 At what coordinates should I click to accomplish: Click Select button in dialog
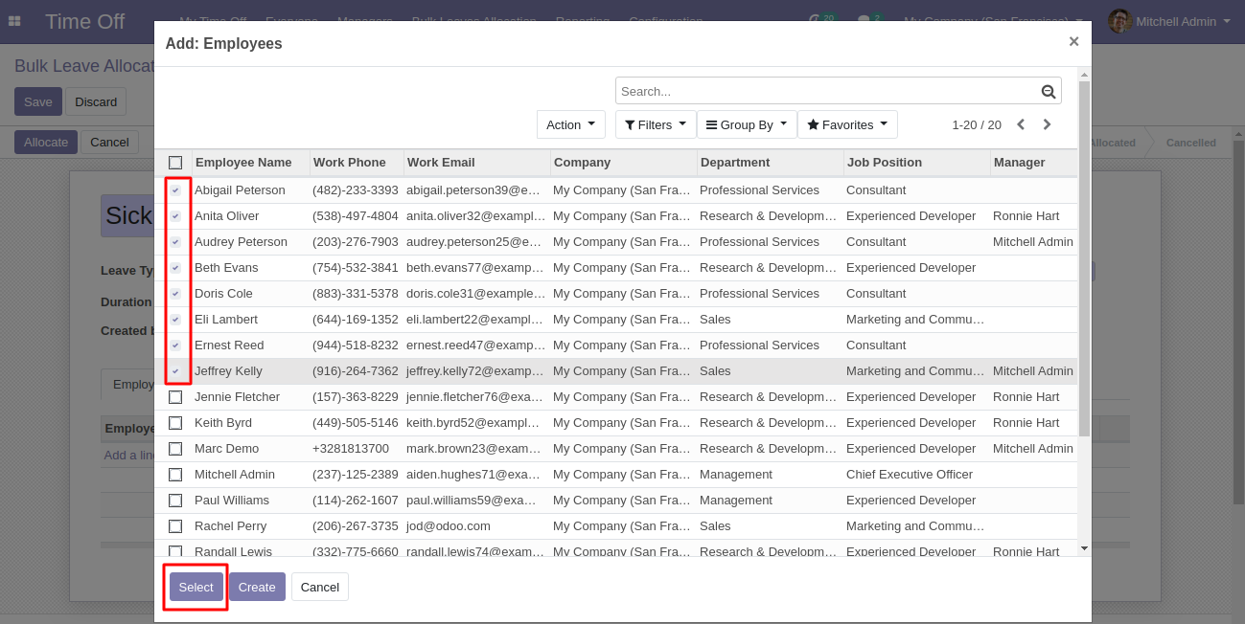[196, 587]
